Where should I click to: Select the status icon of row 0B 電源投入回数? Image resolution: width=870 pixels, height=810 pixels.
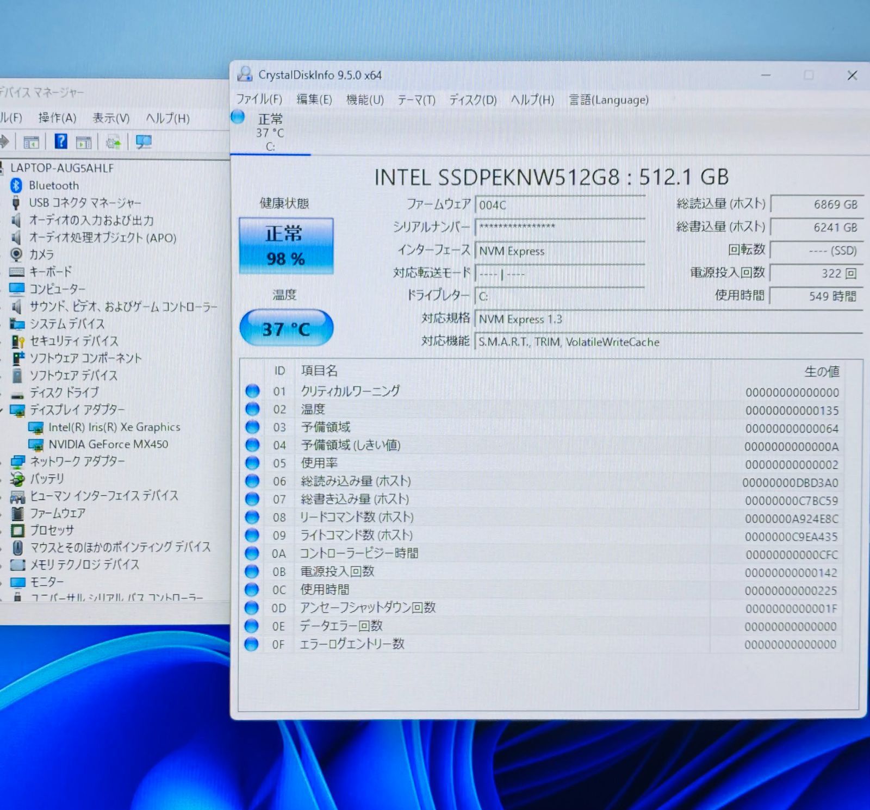[252, 571]
